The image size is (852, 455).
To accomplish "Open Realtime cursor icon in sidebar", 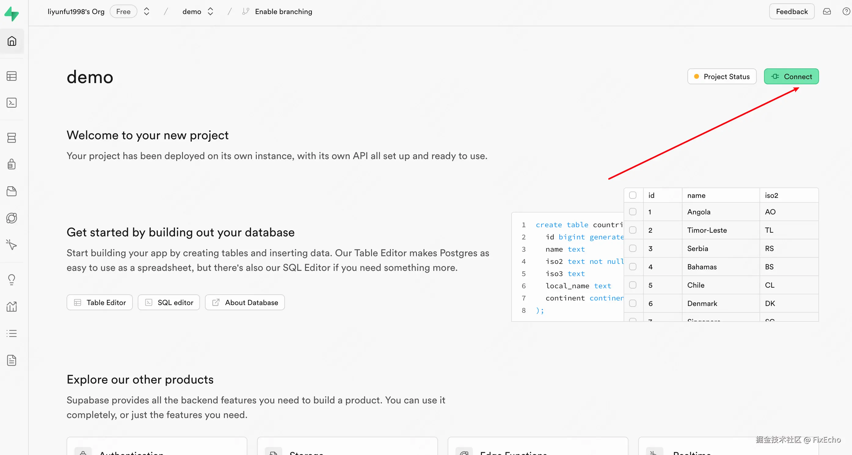I will [12, 245].
